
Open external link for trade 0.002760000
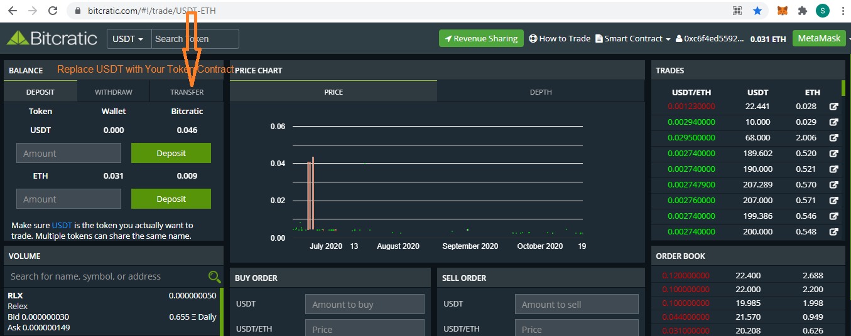833,201
